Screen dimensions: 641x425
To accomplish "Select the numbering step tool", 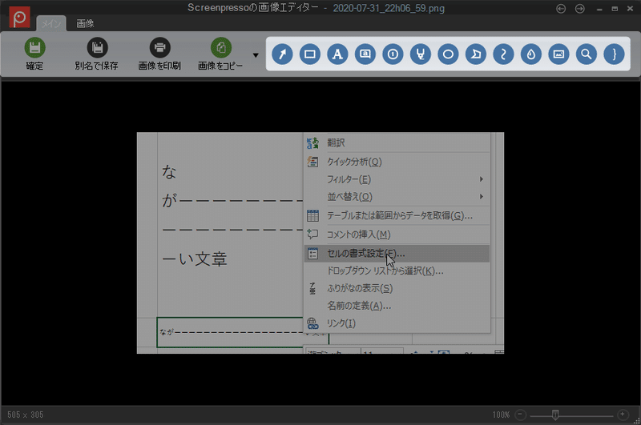I will pos(393,54).
